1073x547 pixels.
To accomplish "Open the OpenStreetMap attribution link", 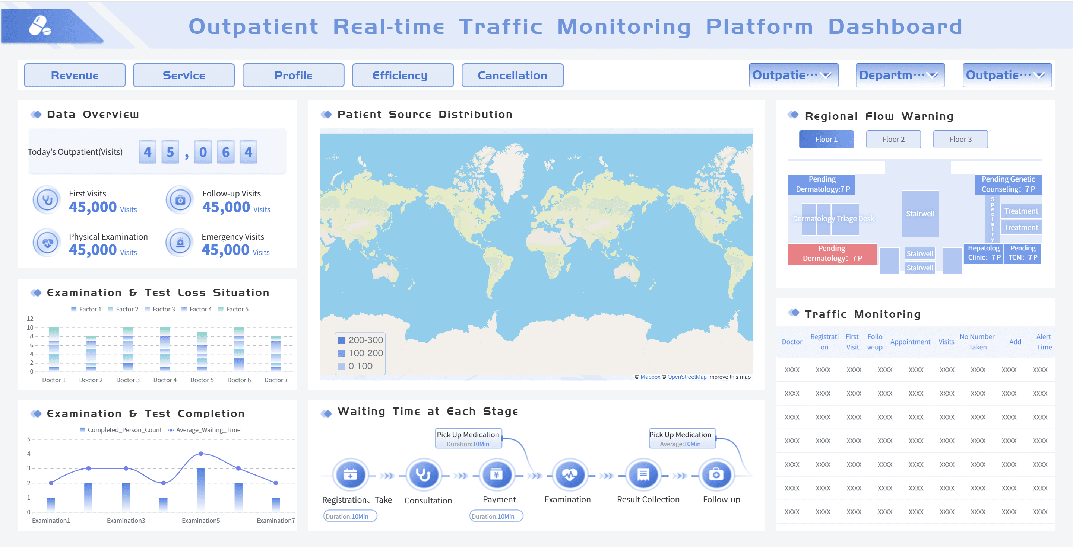I will [x=687, y=377].
